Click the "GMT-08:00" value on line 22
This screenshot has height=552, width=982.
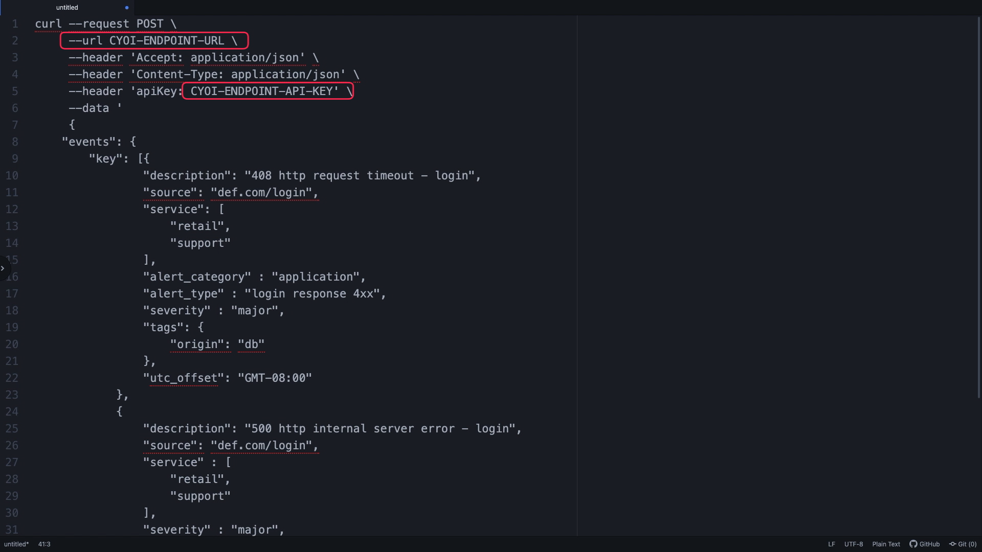(x=275, y=378)
